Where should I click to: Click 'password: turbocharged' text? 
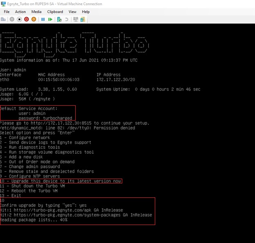tap(45, 118)
